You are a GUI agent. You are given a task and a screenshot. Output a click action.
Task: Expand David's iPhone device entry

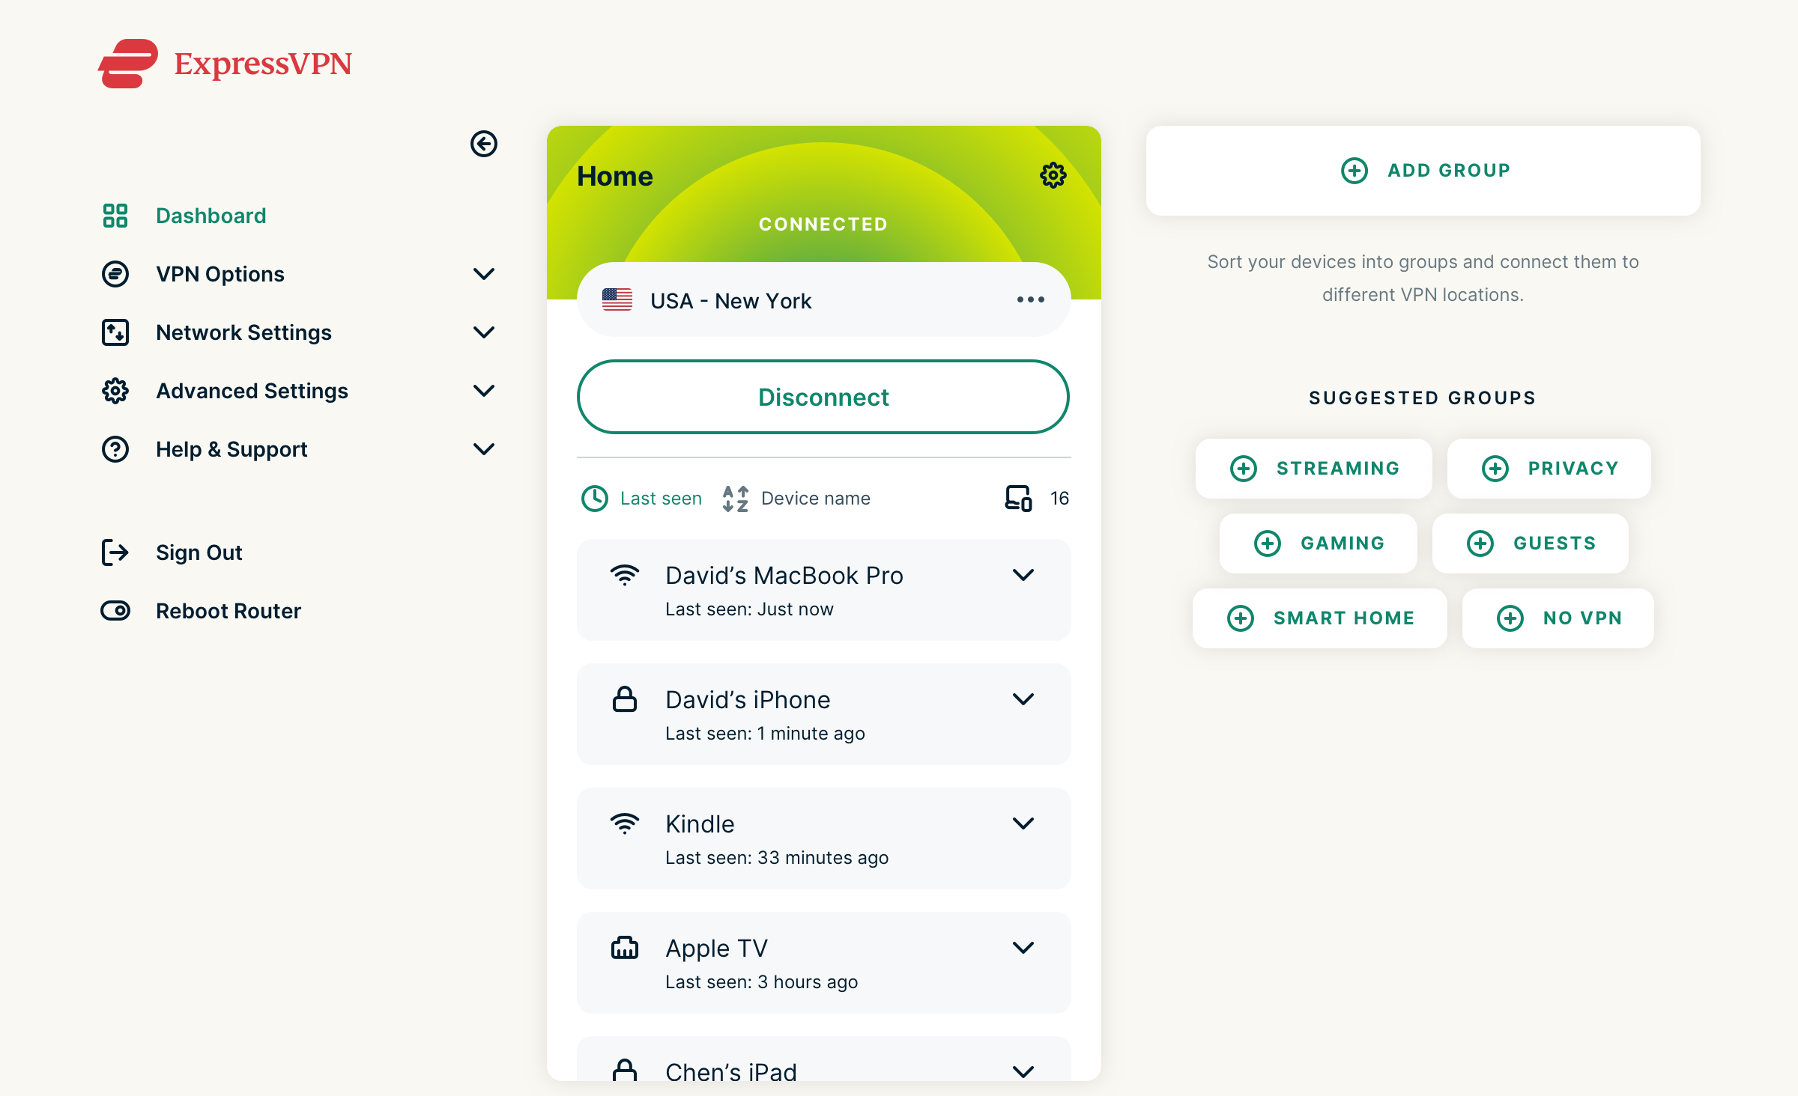pyautogui.click(x=1023, y=701)
